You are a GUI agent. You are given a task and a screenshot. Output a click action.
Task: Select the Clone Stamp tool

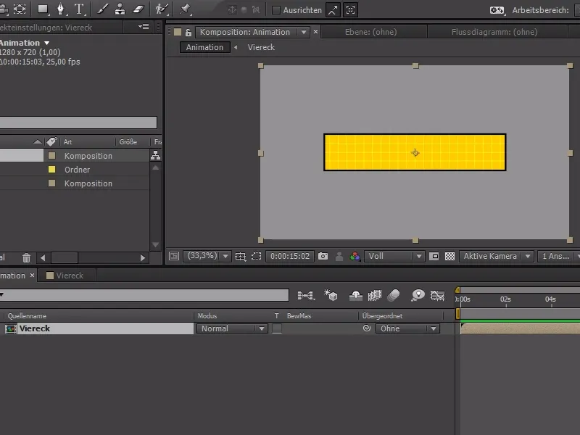[x=120, y=9]
